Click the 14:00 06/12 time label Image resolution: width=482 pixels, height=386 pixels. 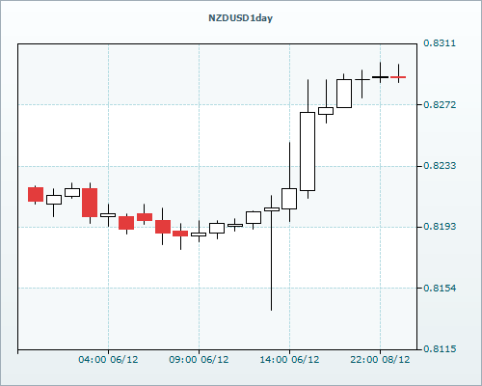[289, 360]
